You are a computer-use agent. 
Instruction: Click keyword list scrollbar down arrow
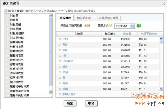pyautogui.click(x=51, y=92)
